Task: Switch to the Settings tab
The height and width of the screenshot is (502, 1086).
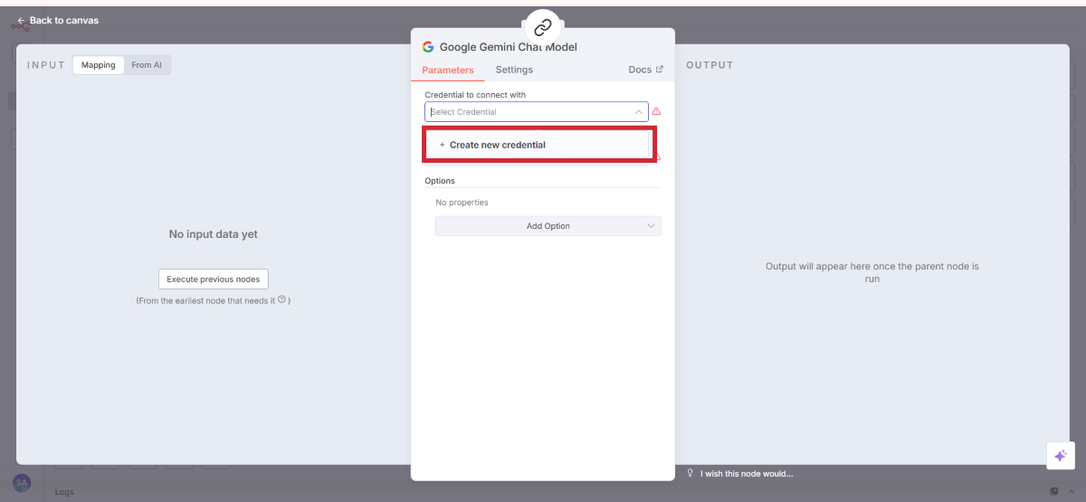Action: 514,70
